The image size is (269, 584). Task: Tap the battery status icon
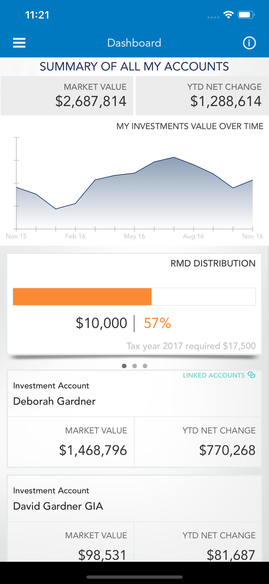pyautogui.click(x=246, y=15)
